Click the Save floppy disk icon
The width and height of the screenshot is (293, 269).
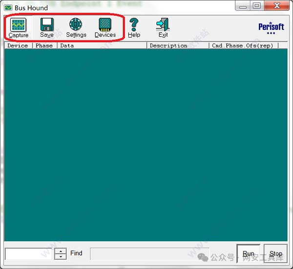point(47,27)
